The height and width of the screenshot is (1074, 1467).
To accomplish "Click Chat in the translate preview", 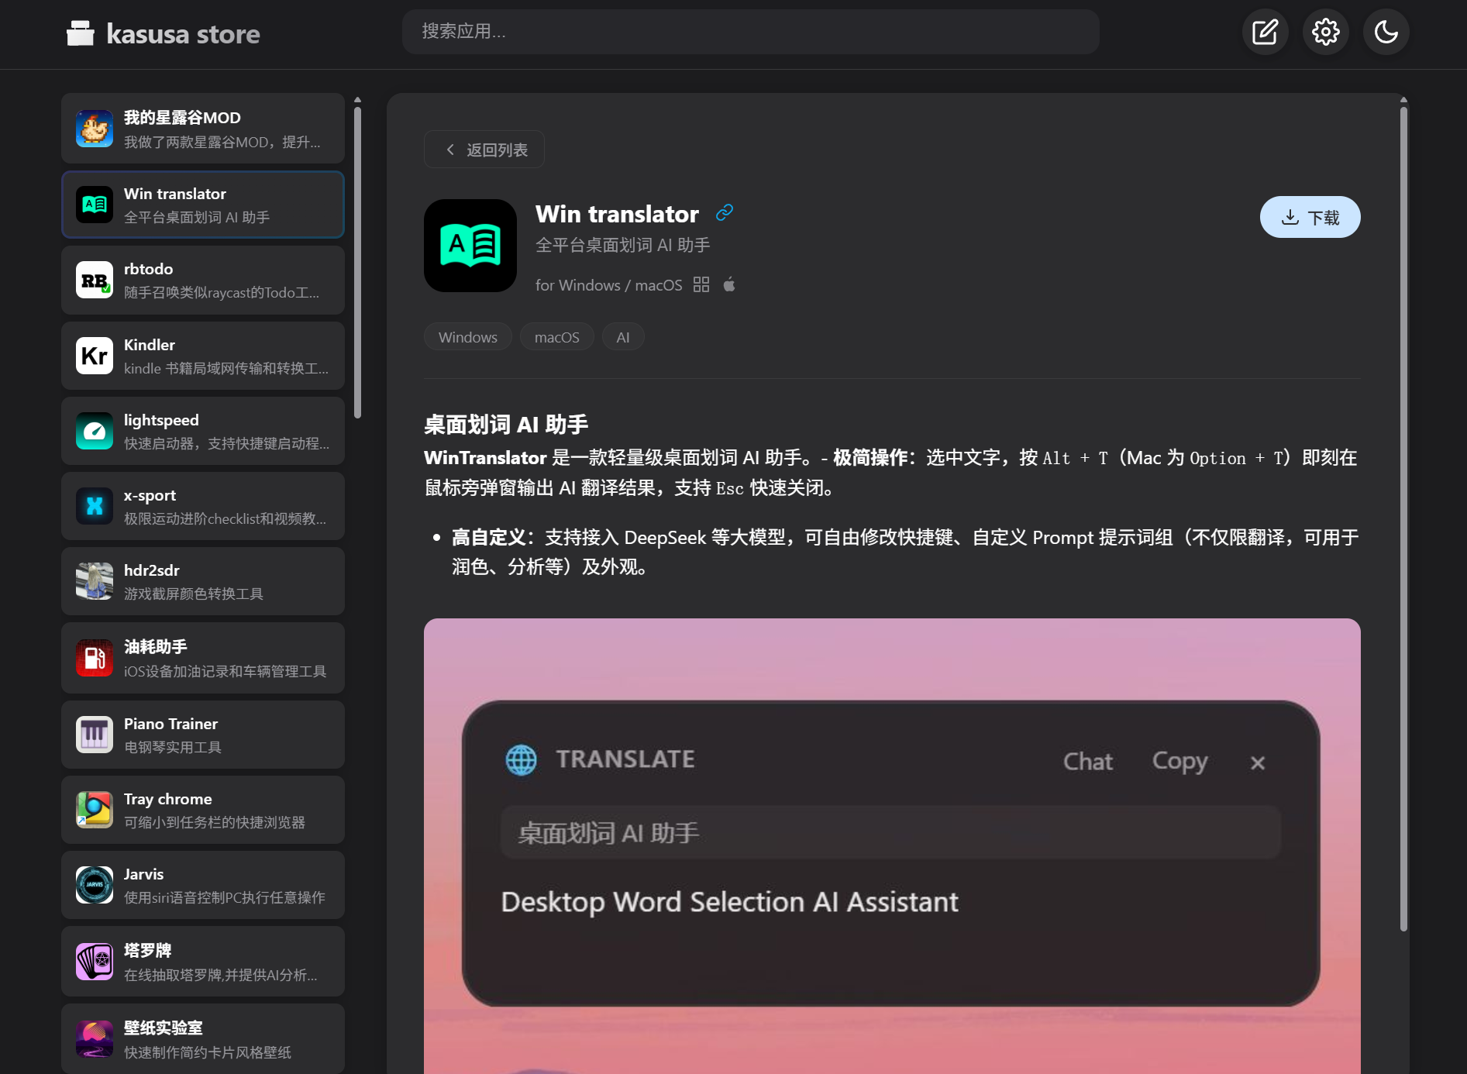I will (x=1088, y=762).
